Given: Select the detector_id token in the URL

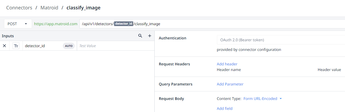Looking at the screenshot, I should [124, 24].
